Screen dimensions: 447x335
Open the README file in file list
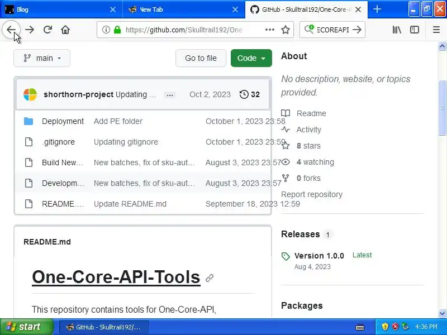click(63, 204)
